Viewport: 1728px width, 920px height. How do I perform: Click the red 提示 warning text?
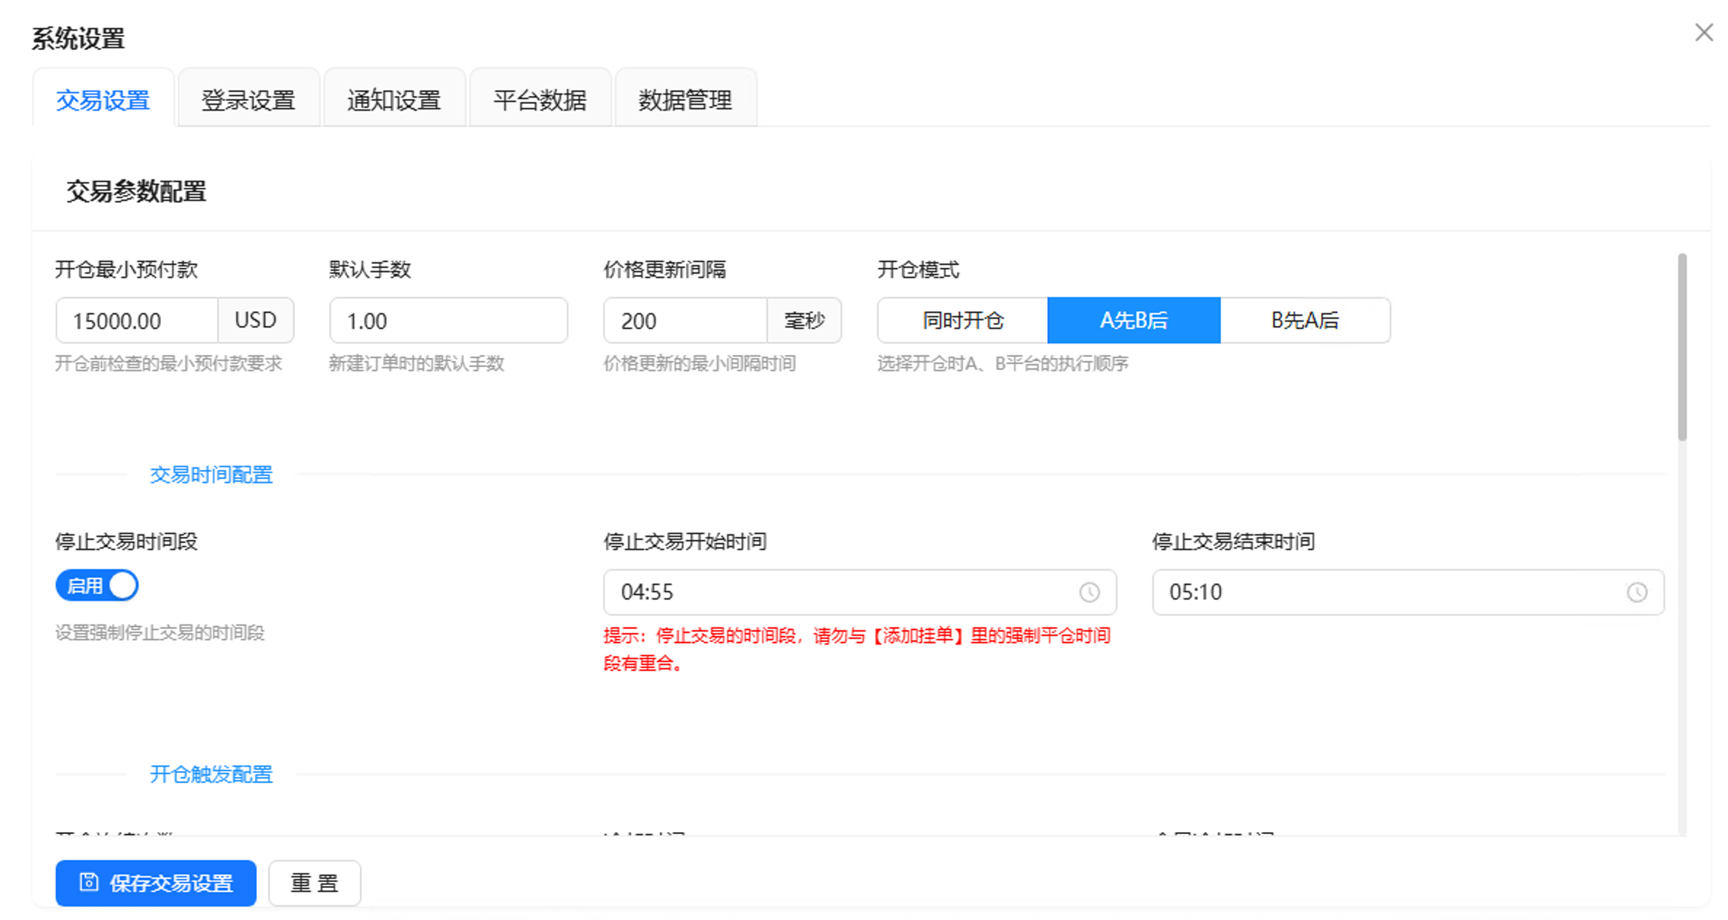point(857,649)
